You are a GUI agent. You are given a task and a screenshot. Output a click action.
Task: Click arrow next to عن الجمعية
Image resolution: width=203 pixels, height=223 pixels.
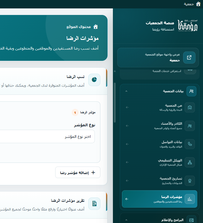tap(127, 108)
